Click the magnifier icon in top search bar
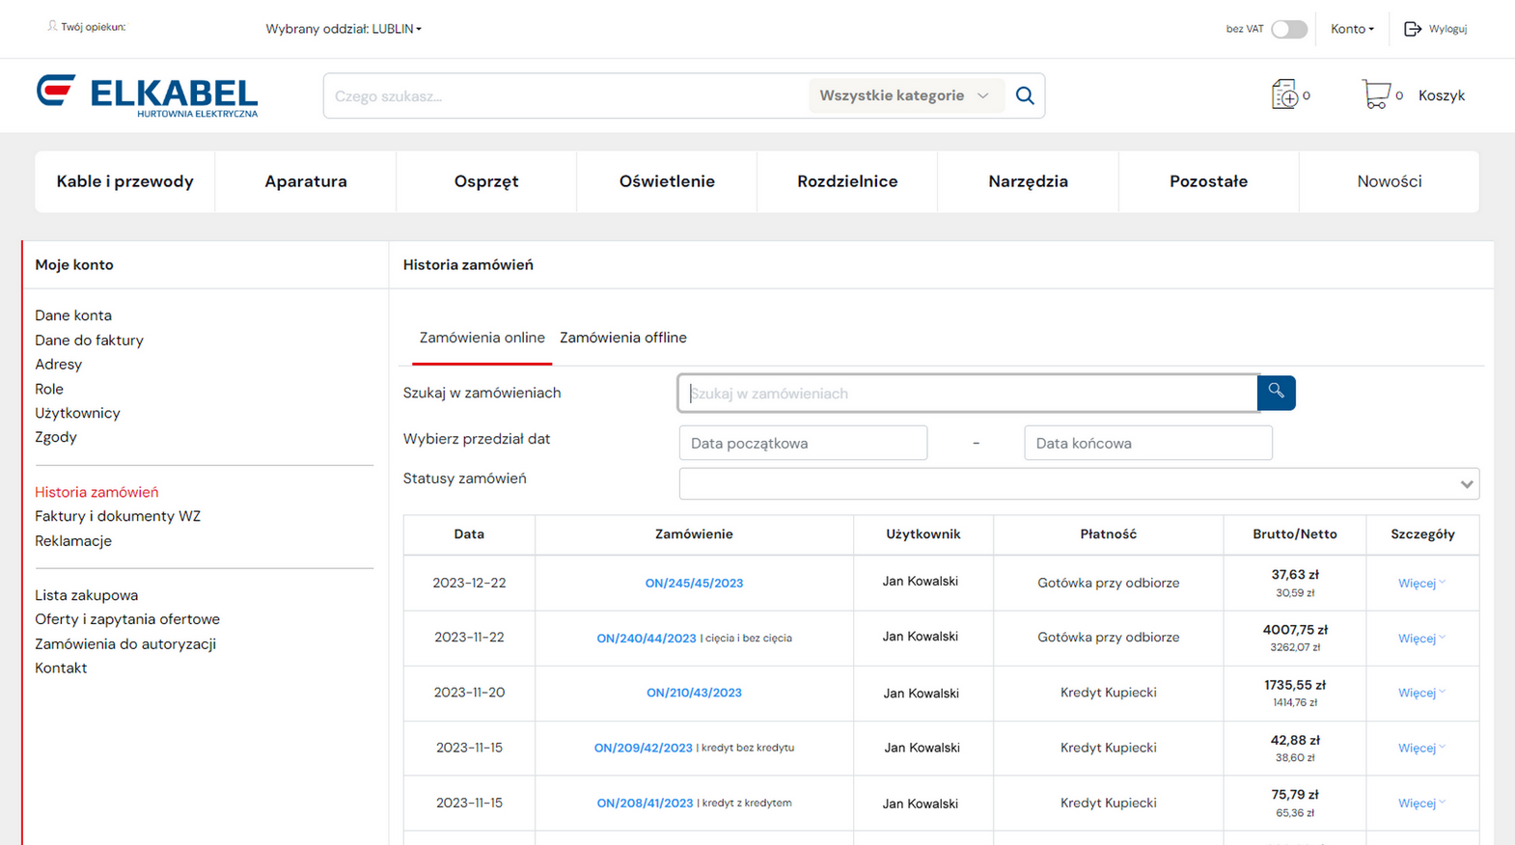 (x=1025, y=95)
